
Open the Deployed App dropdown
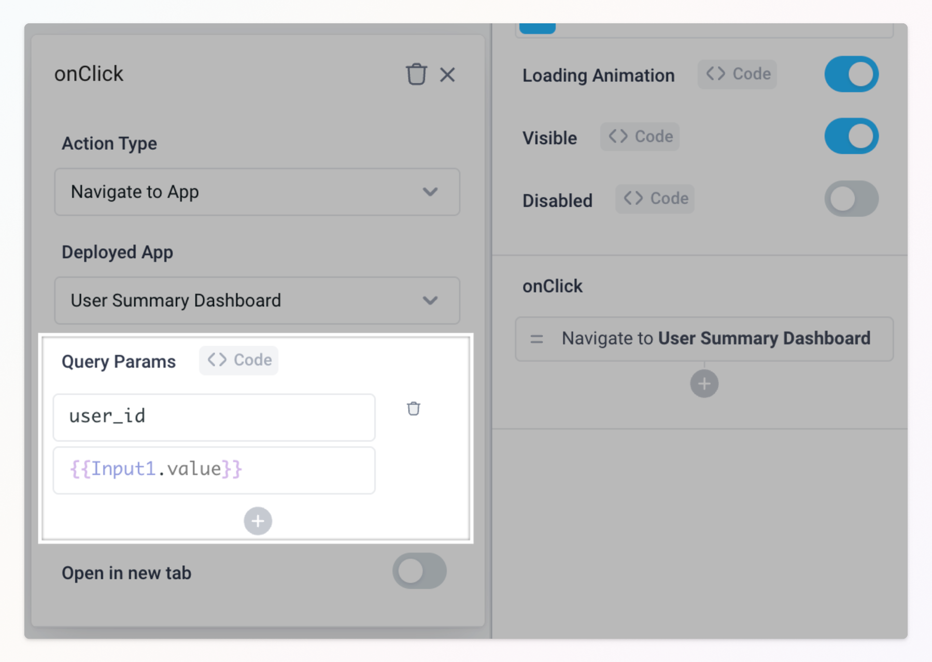pyautogui.click(x=257, y=300)
